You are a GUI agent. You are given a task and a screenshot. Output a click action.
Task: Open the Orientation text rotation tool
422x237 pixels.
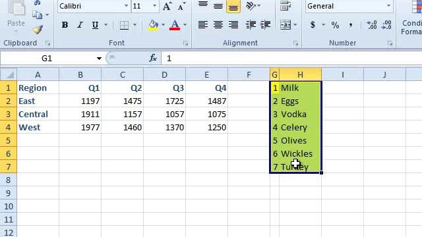point(253,6)
